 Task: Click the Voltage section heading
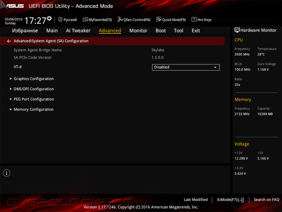point(242,144)
